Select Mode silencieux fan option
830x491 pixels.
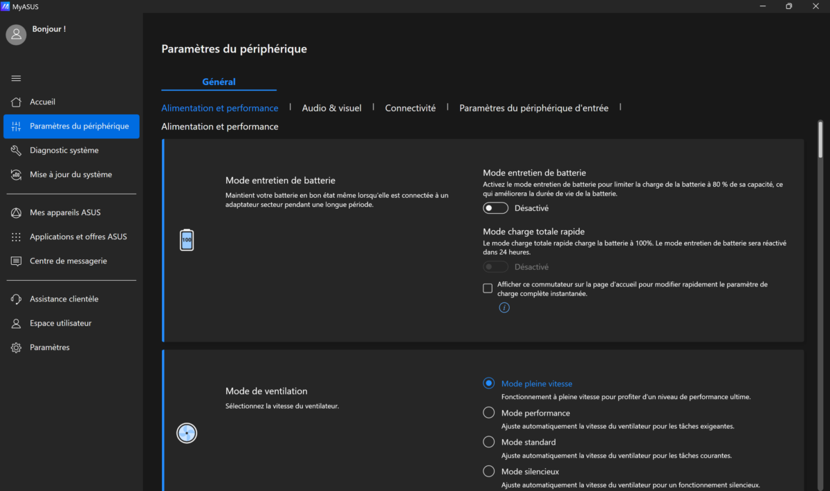click(x=489, y=472)
